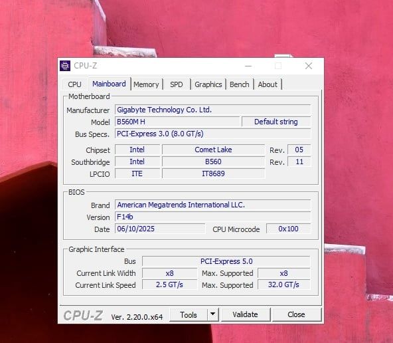The height and width of the screenshot is (343, 393).
Task: Close window with the X icon
Action: 309,66
